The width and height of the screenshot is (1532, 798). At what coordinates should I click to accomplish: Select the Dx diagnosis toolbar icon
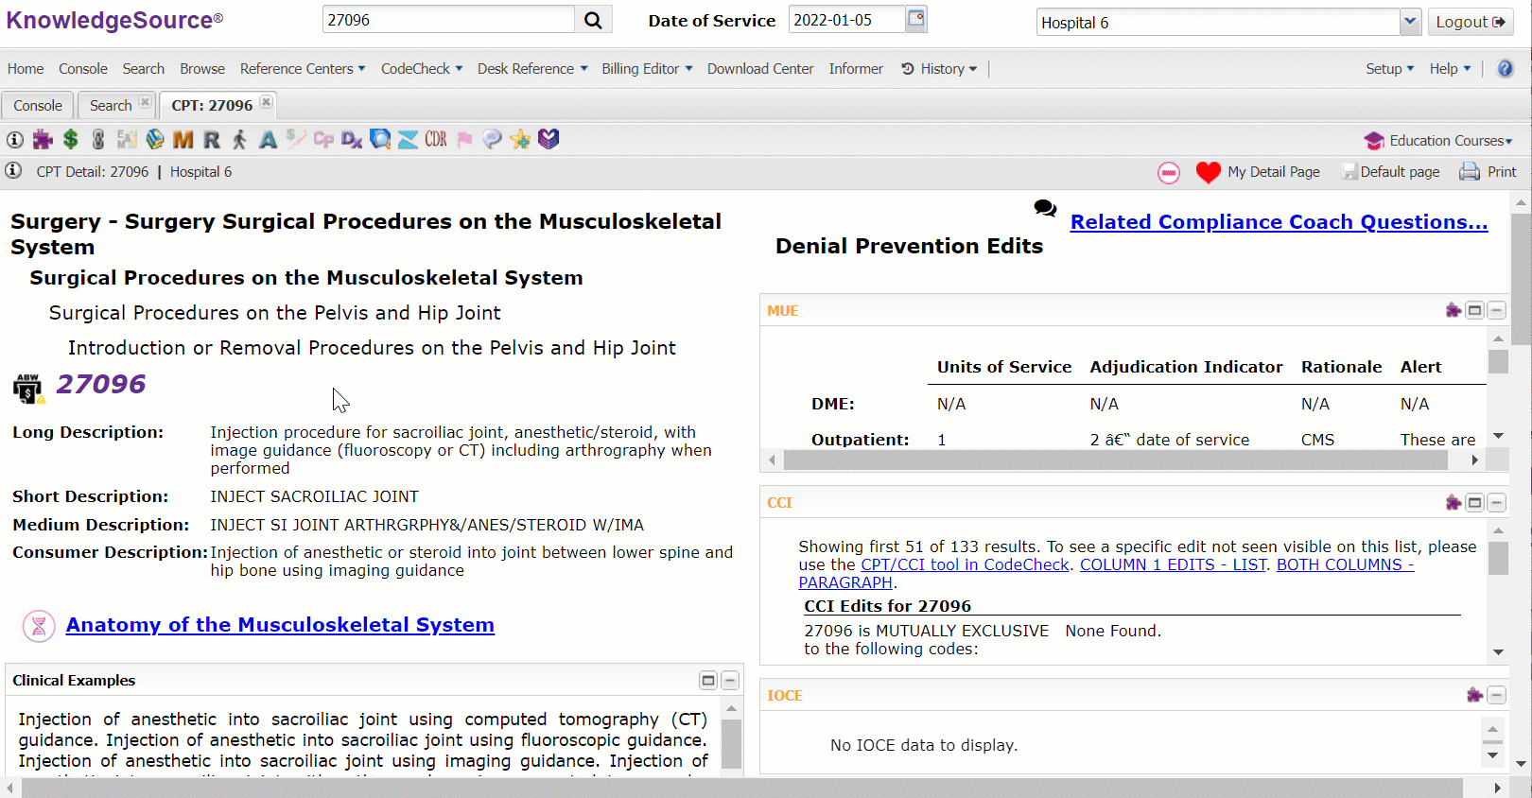tap(352, 140)
